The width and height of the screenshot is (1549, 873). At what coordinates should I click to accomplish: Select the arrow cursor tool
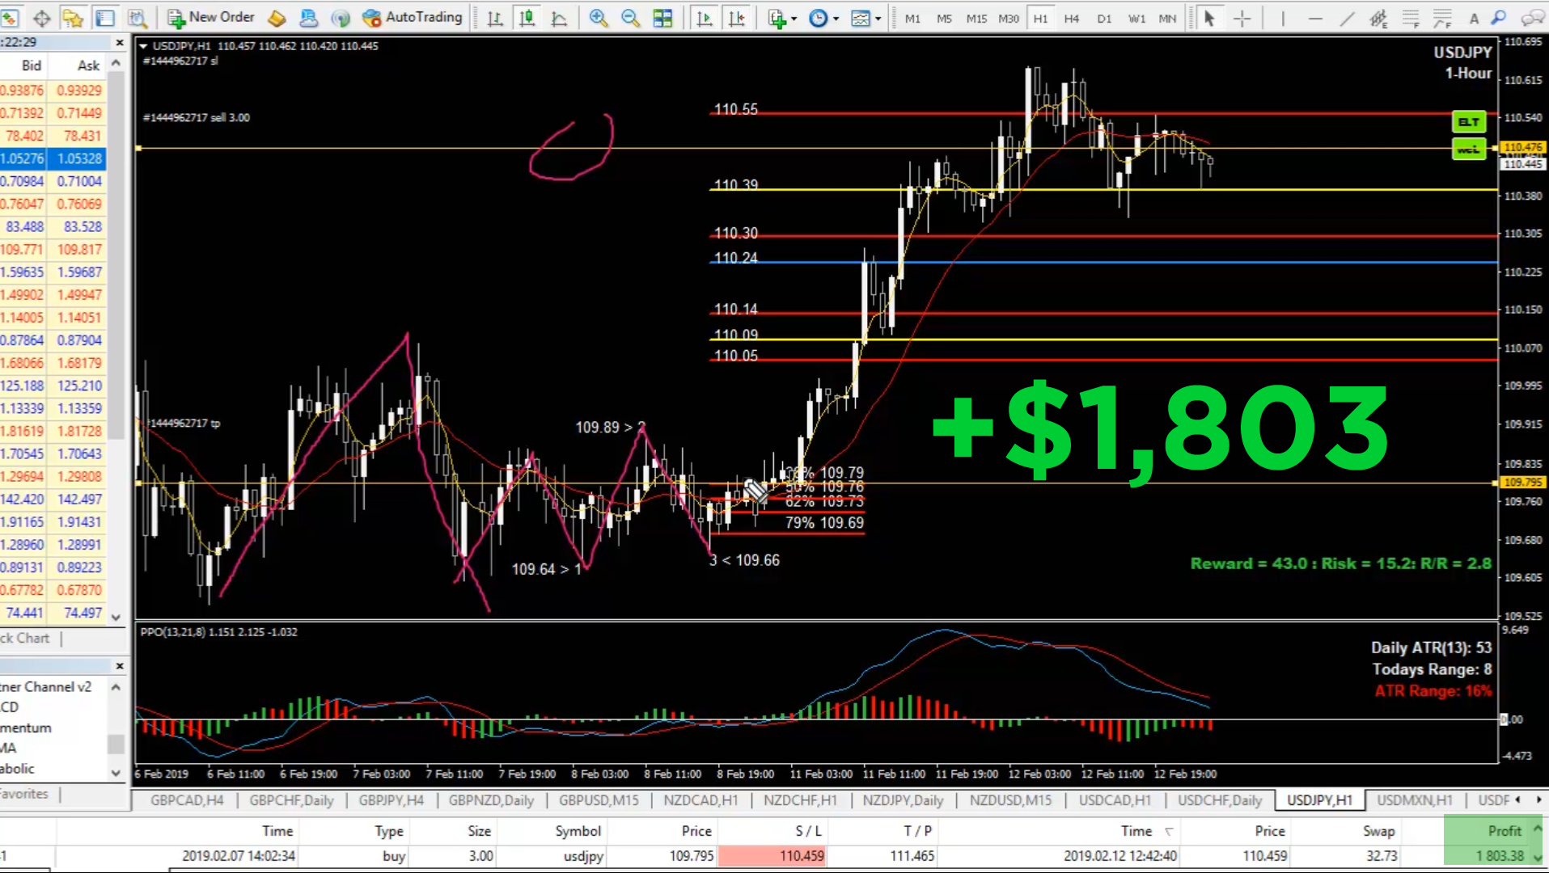coord(1209,18)
